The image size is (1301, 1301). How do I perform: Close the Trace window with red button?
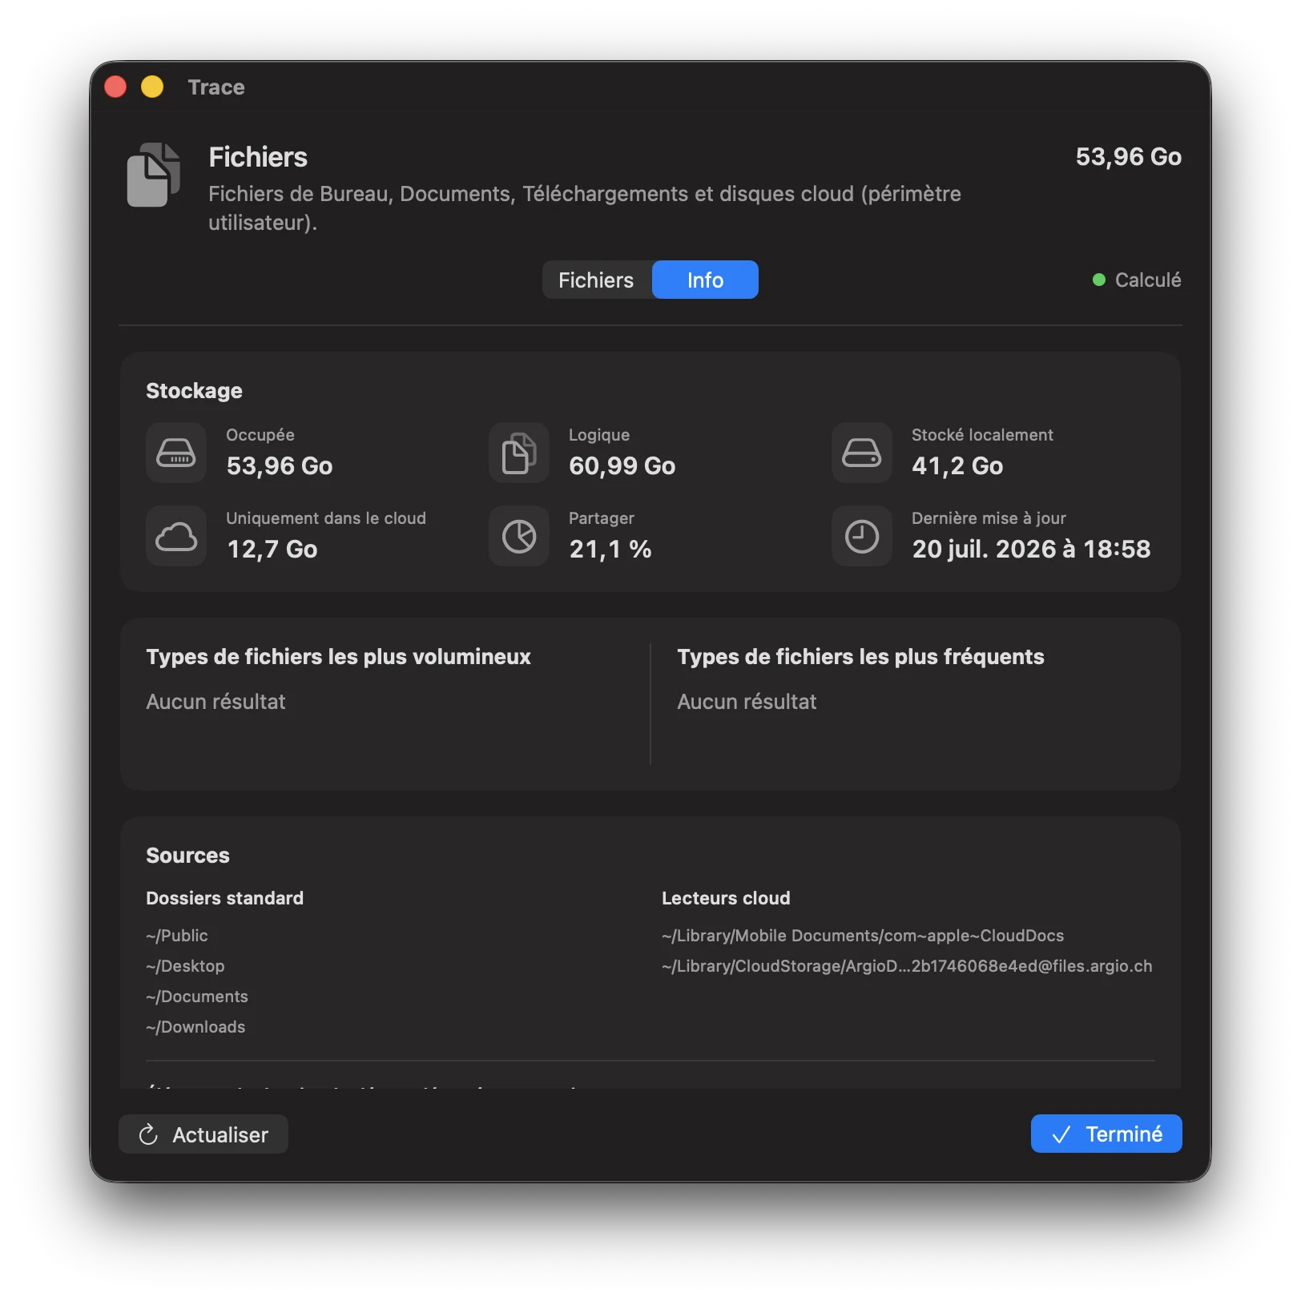[x=116, y=87]
